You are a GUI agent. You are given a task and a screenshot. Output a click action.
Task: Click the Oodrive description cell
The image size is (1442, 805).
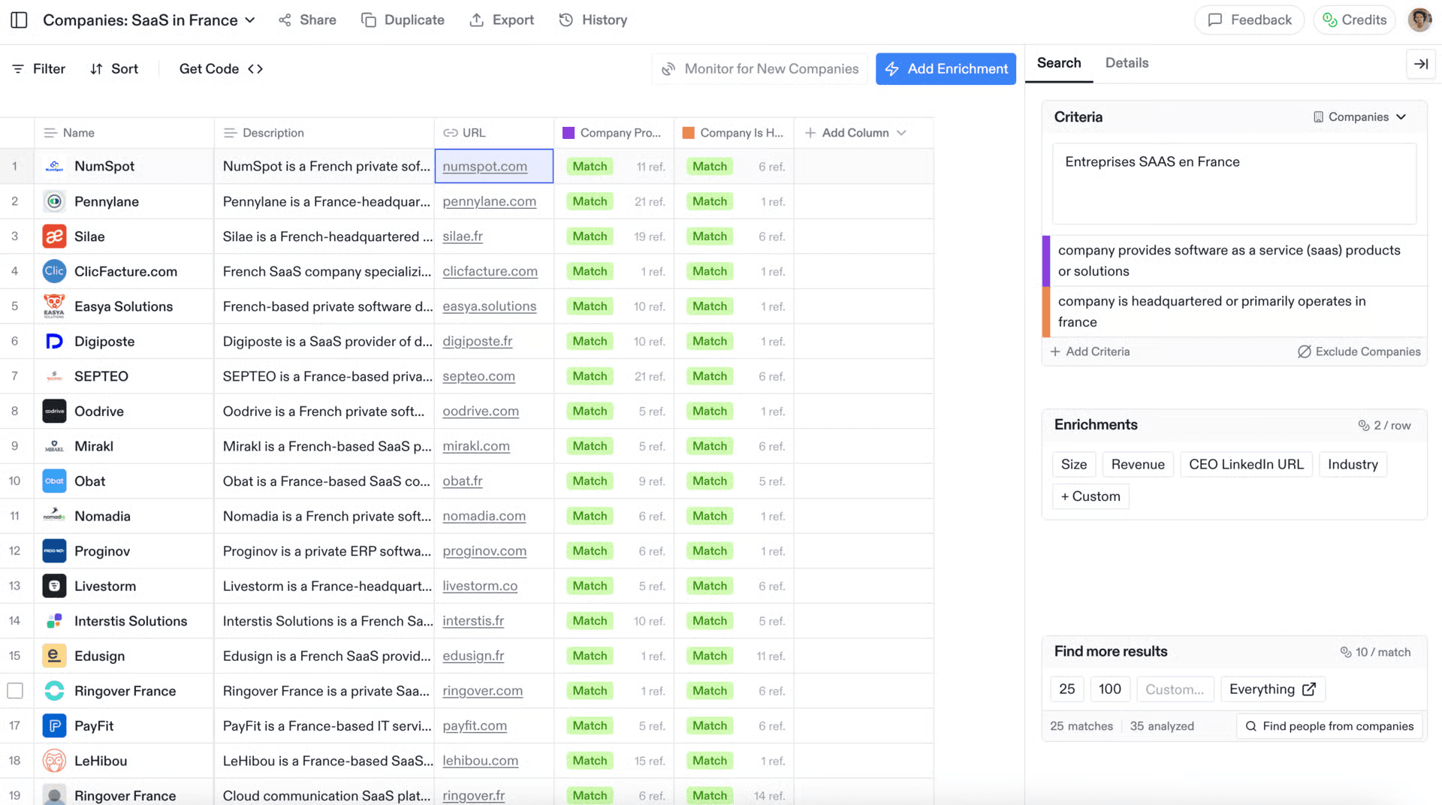click(324, 412)
